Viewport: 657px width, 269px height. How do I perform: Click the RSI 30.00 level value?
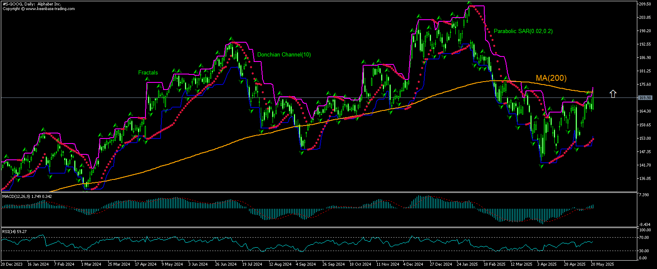pyautogui.click(x=644, y=251)
